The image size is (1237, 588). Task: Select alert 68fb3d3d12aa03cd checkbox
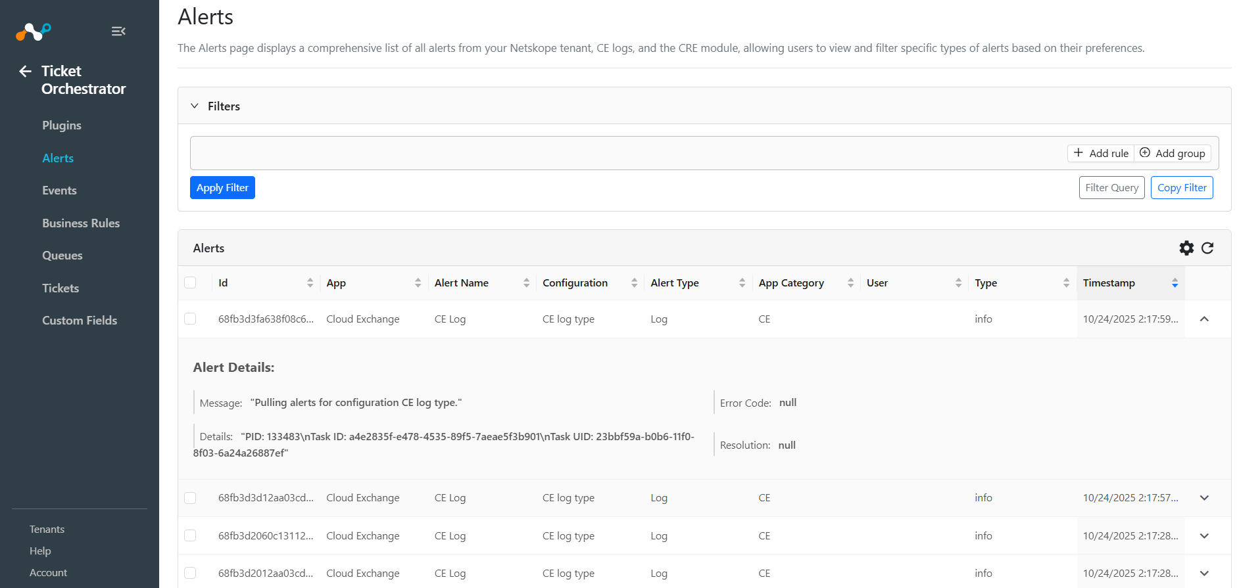pyautogui.click(x=190, y=498)
